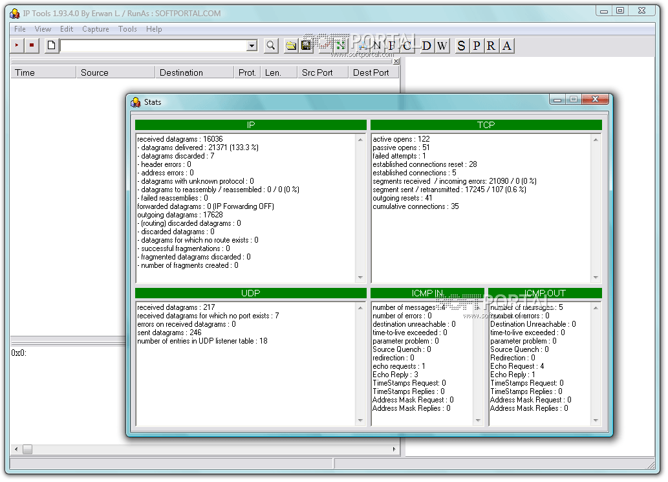Click the ICMP OUT panel scrollbar up arrow
This screenshot has width=668, height=482.
(x=596, y=308)
